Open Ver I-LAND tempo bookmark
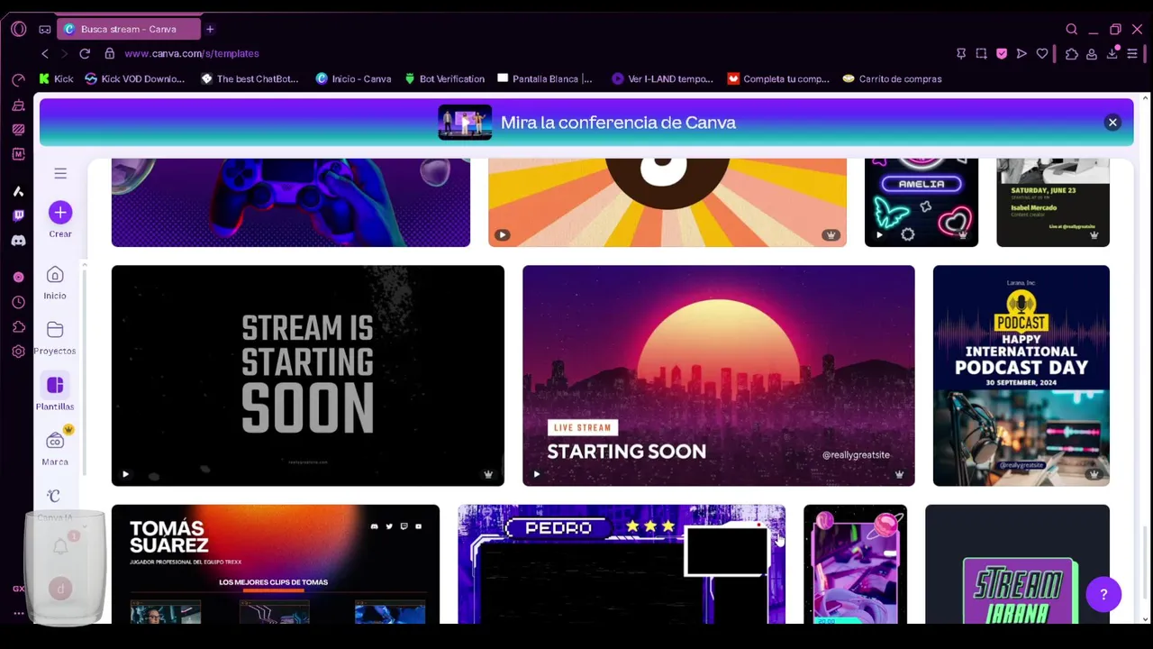The image size is (1153, 649). click(662, 78)
